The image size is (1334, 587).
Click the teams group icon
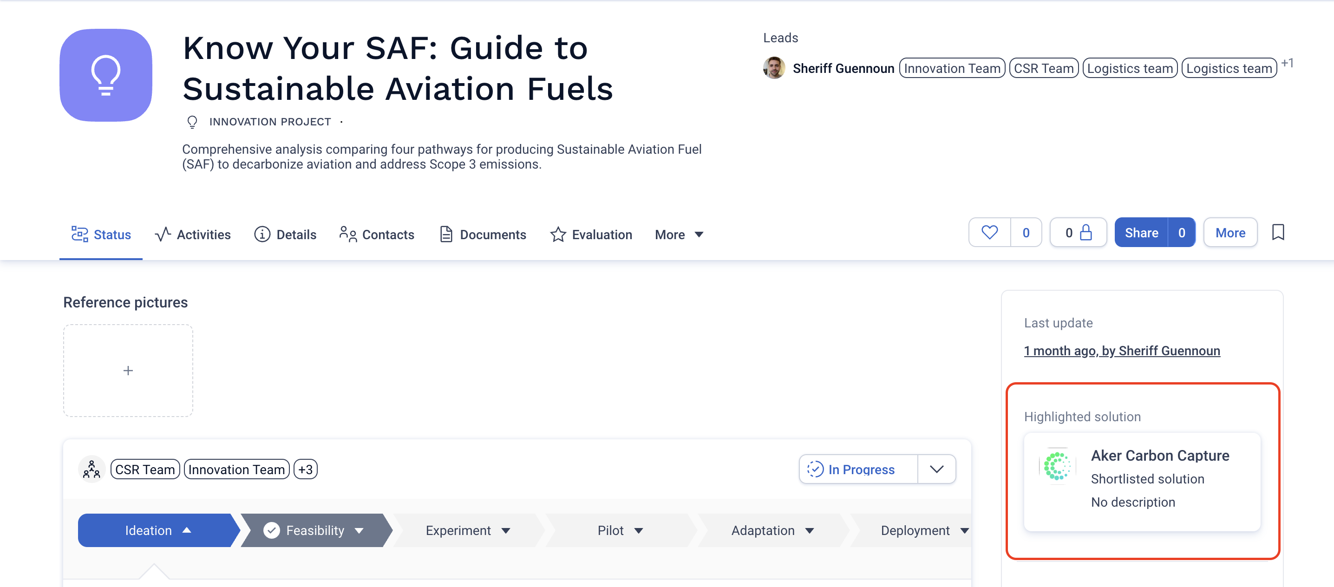click(92, 469)
